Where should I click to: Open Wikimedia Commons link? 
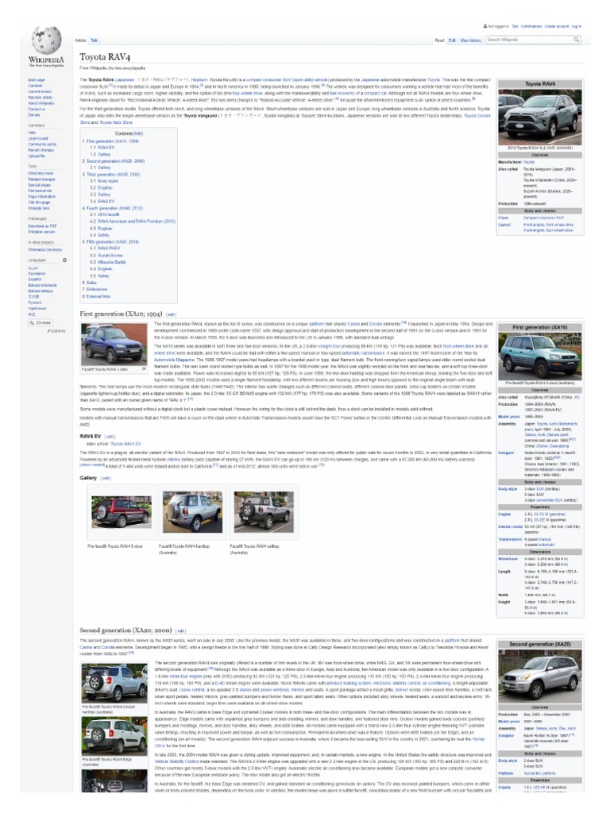pos(44,250)
